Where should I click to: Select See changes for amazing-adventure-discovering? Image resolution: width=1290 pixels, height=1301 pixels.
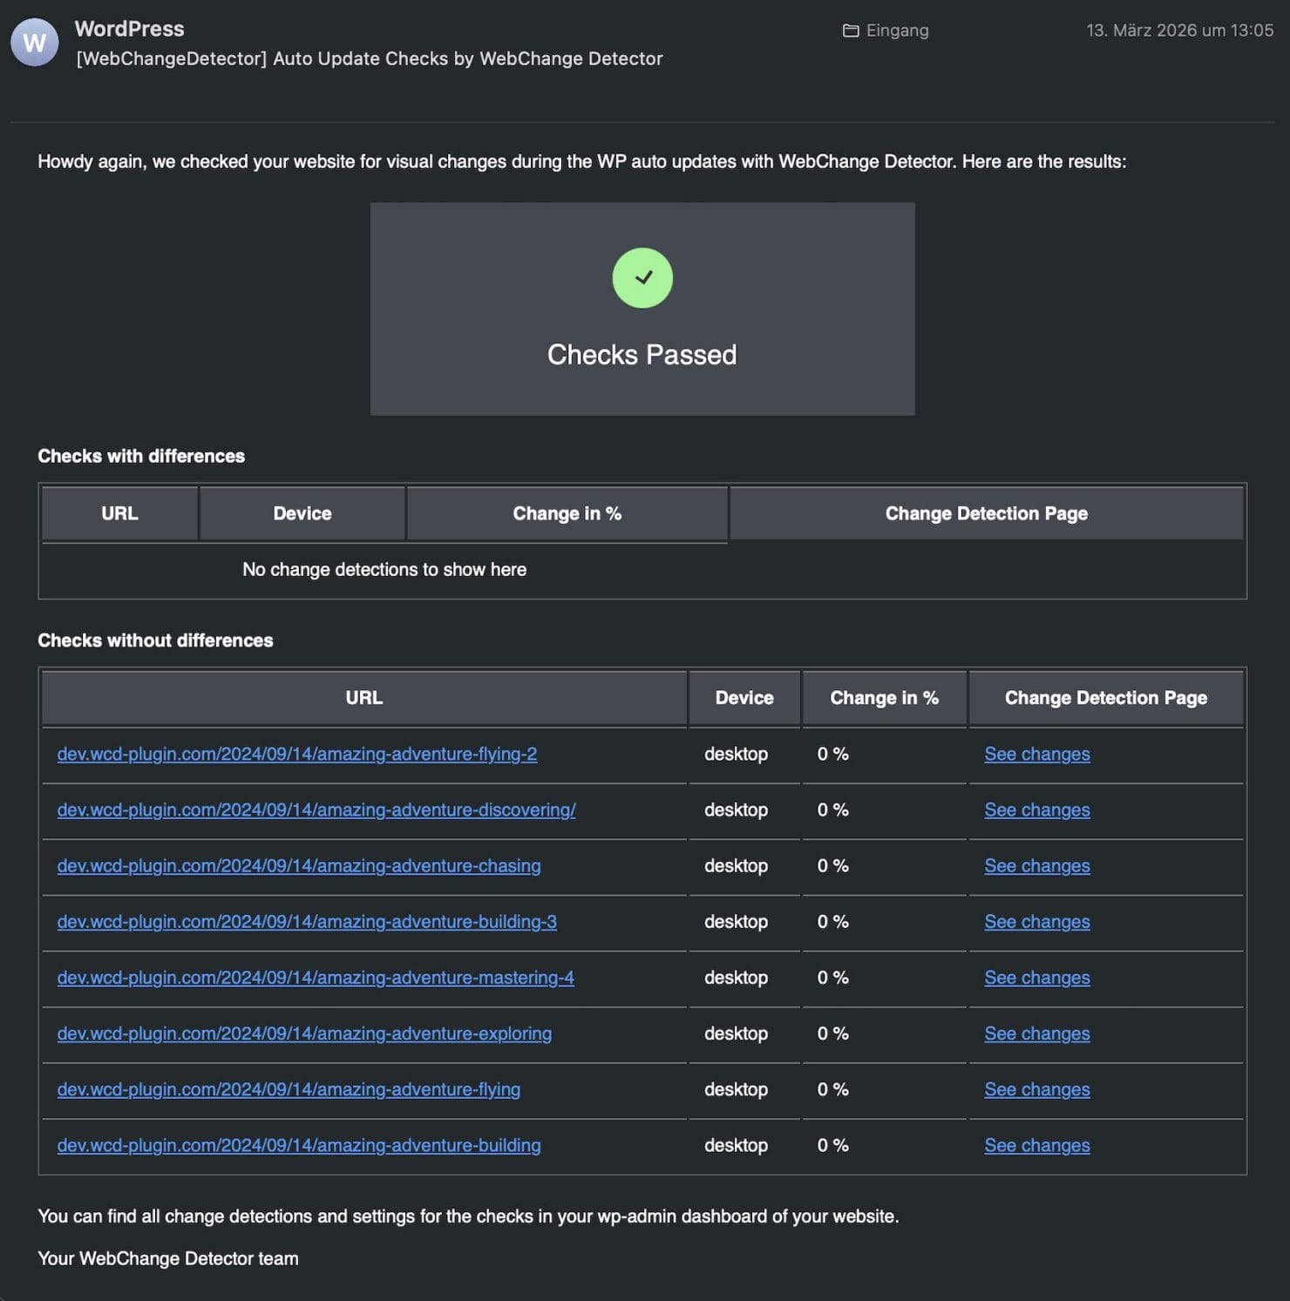(1036, 810)
